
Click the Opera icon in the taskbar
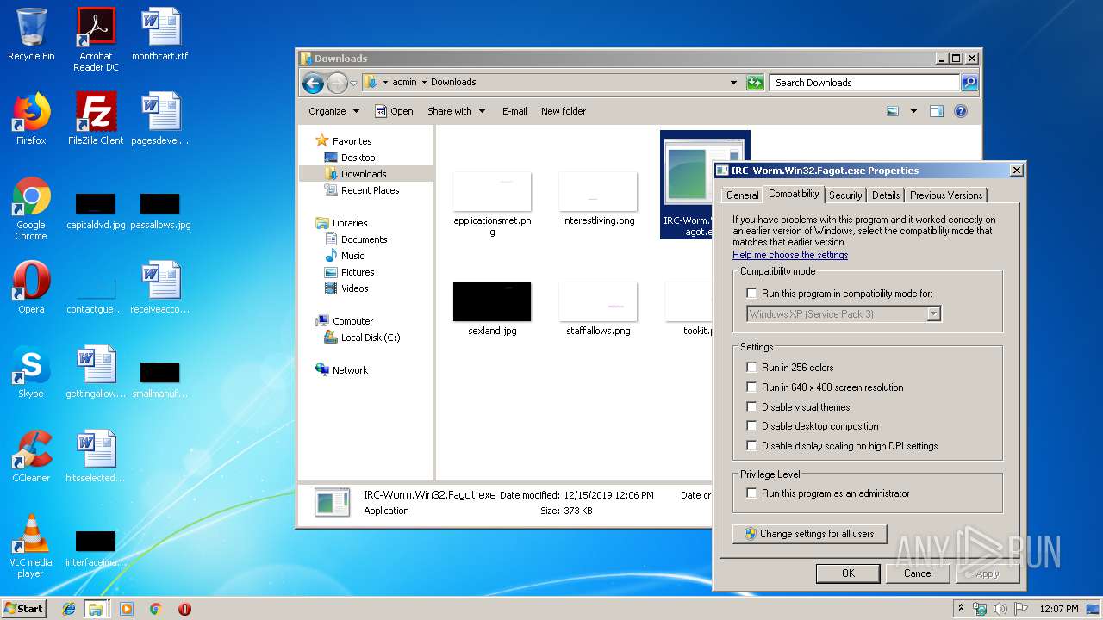(x=184, y=609)
